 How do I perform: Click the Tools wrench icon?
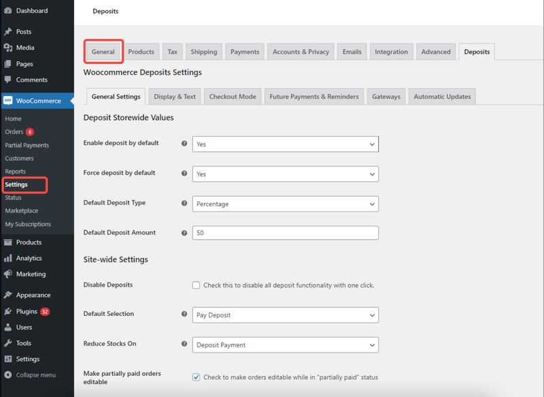(8, 343)
